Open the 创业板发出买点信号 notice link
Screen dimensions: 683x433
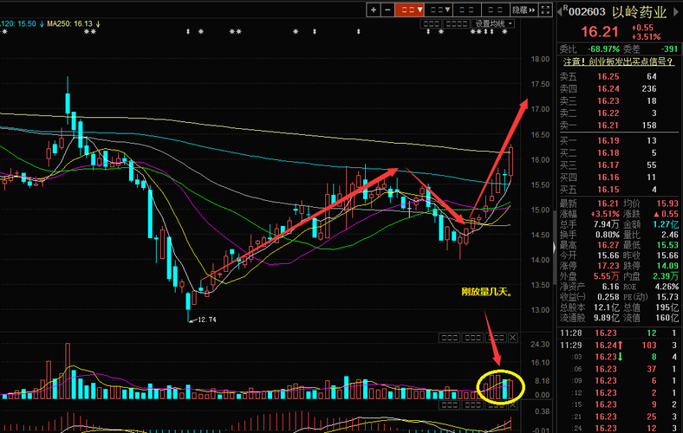[619, 61]
